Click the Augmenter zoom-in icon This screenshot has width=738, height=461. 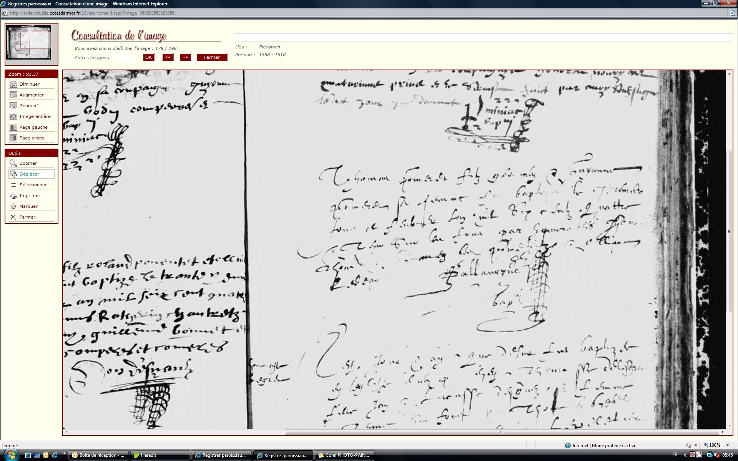click(x=13, y=95)
